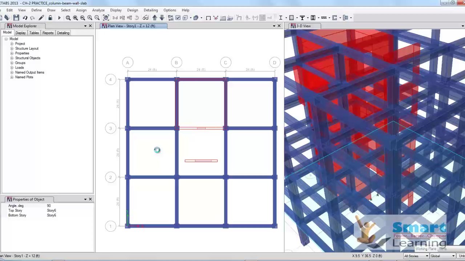The height and width of the screenshot is (261, 465).
Task: Switch to Model Explorer Detailing tab
Action: pyautogui.click(x=63, y=33)
